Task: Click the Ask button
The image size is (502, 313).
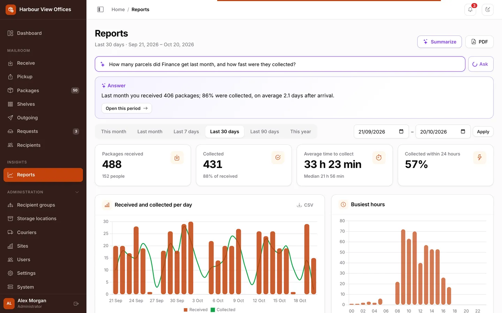Action: [481, 64]
